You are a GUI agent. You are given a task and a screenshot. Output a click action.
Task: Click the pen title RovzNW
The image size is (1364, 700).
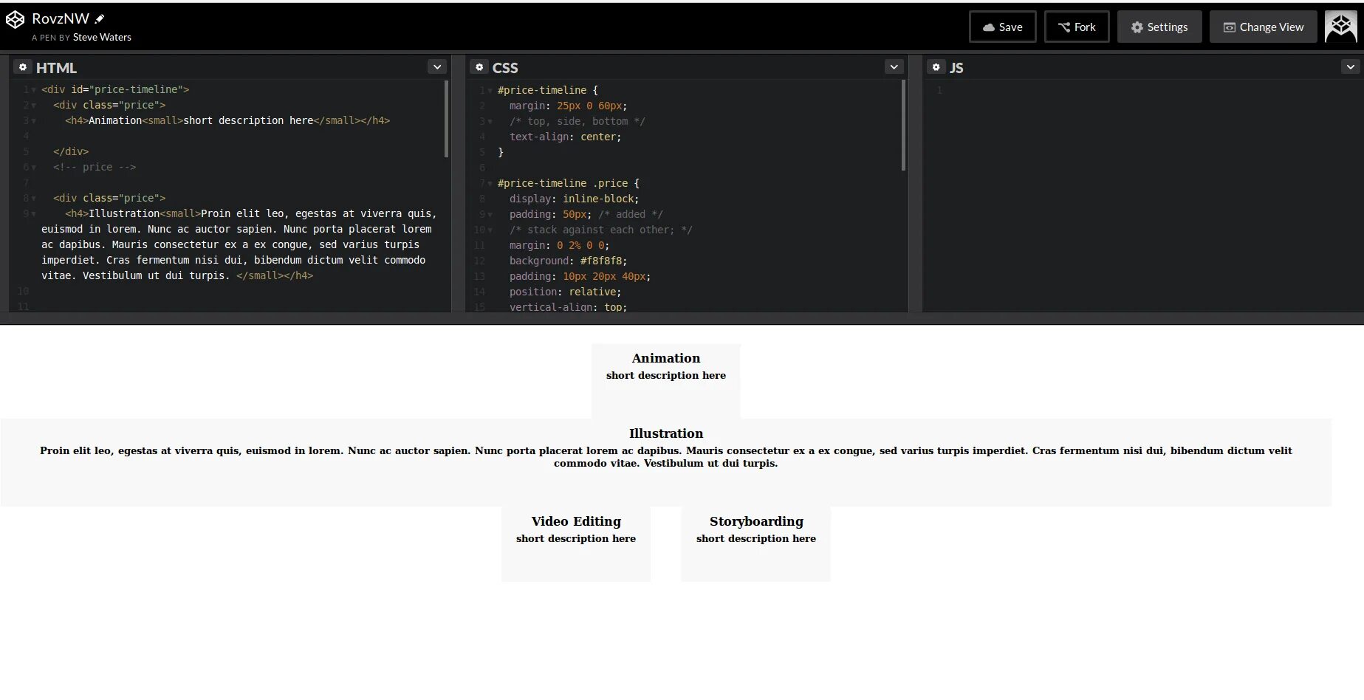61,18
